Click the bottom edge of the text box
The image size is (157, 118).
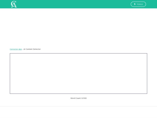78,93
